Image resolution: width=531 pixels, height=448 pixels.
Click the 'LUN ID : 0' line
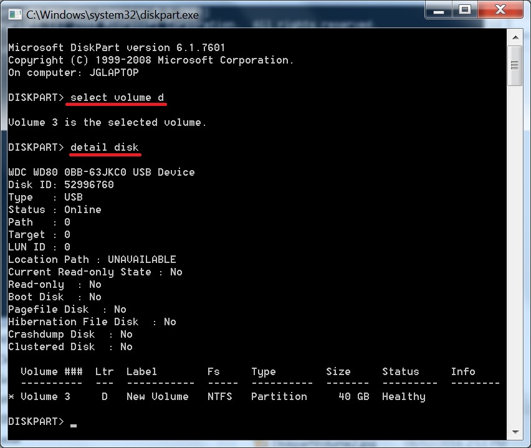coord(39,247)
